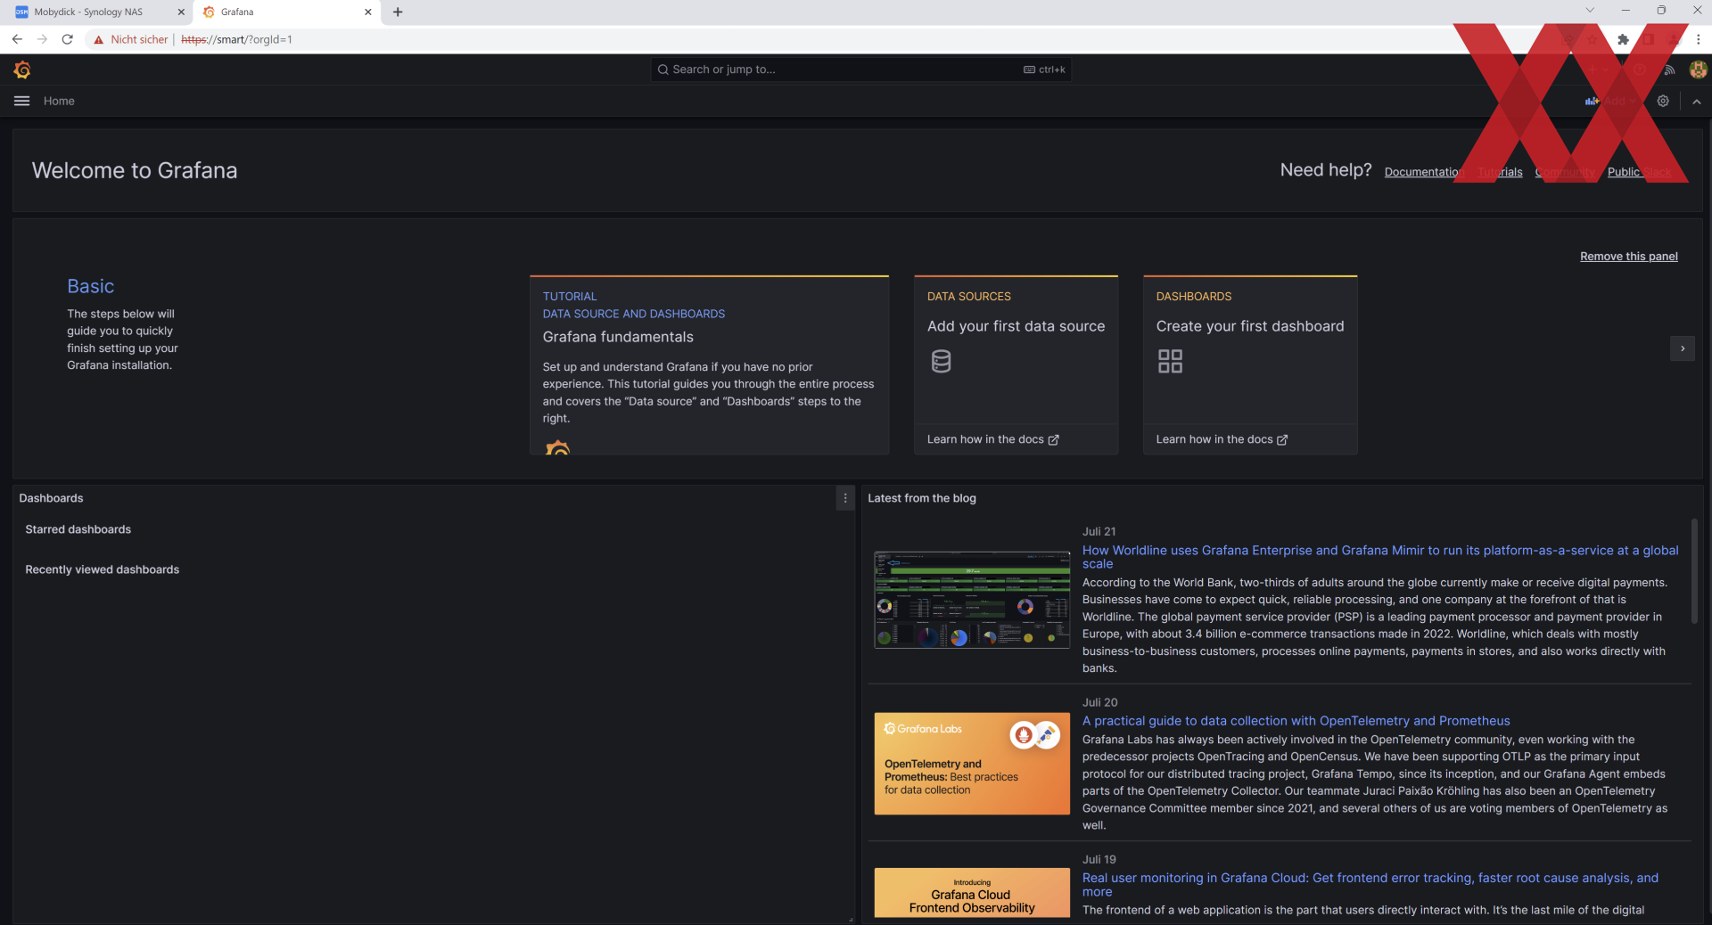Click external-link icon in Data Sources card footer

click(1053, 440)
